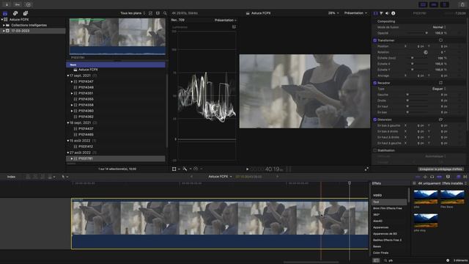Show the Color inspector tab icon
Viewport: 469px width, 264px height.
pos(381,13)
